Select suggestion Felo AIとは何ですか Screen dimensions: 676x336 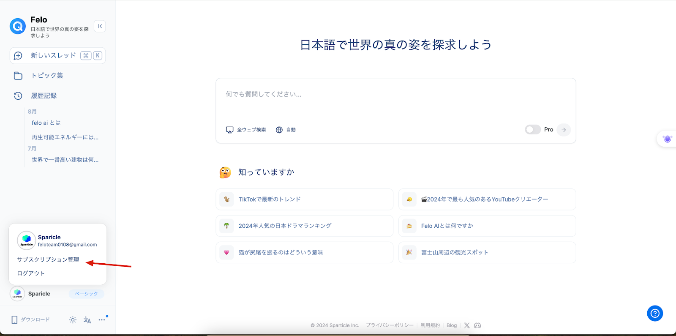pos(487,226)
